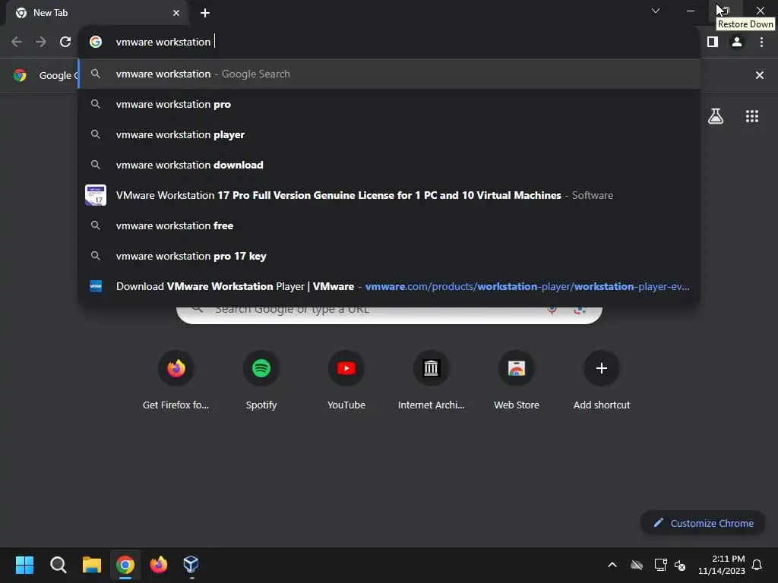The image size is (778, 583).
Task: Open the Spotify shortcut
Action: coord(261,380)
